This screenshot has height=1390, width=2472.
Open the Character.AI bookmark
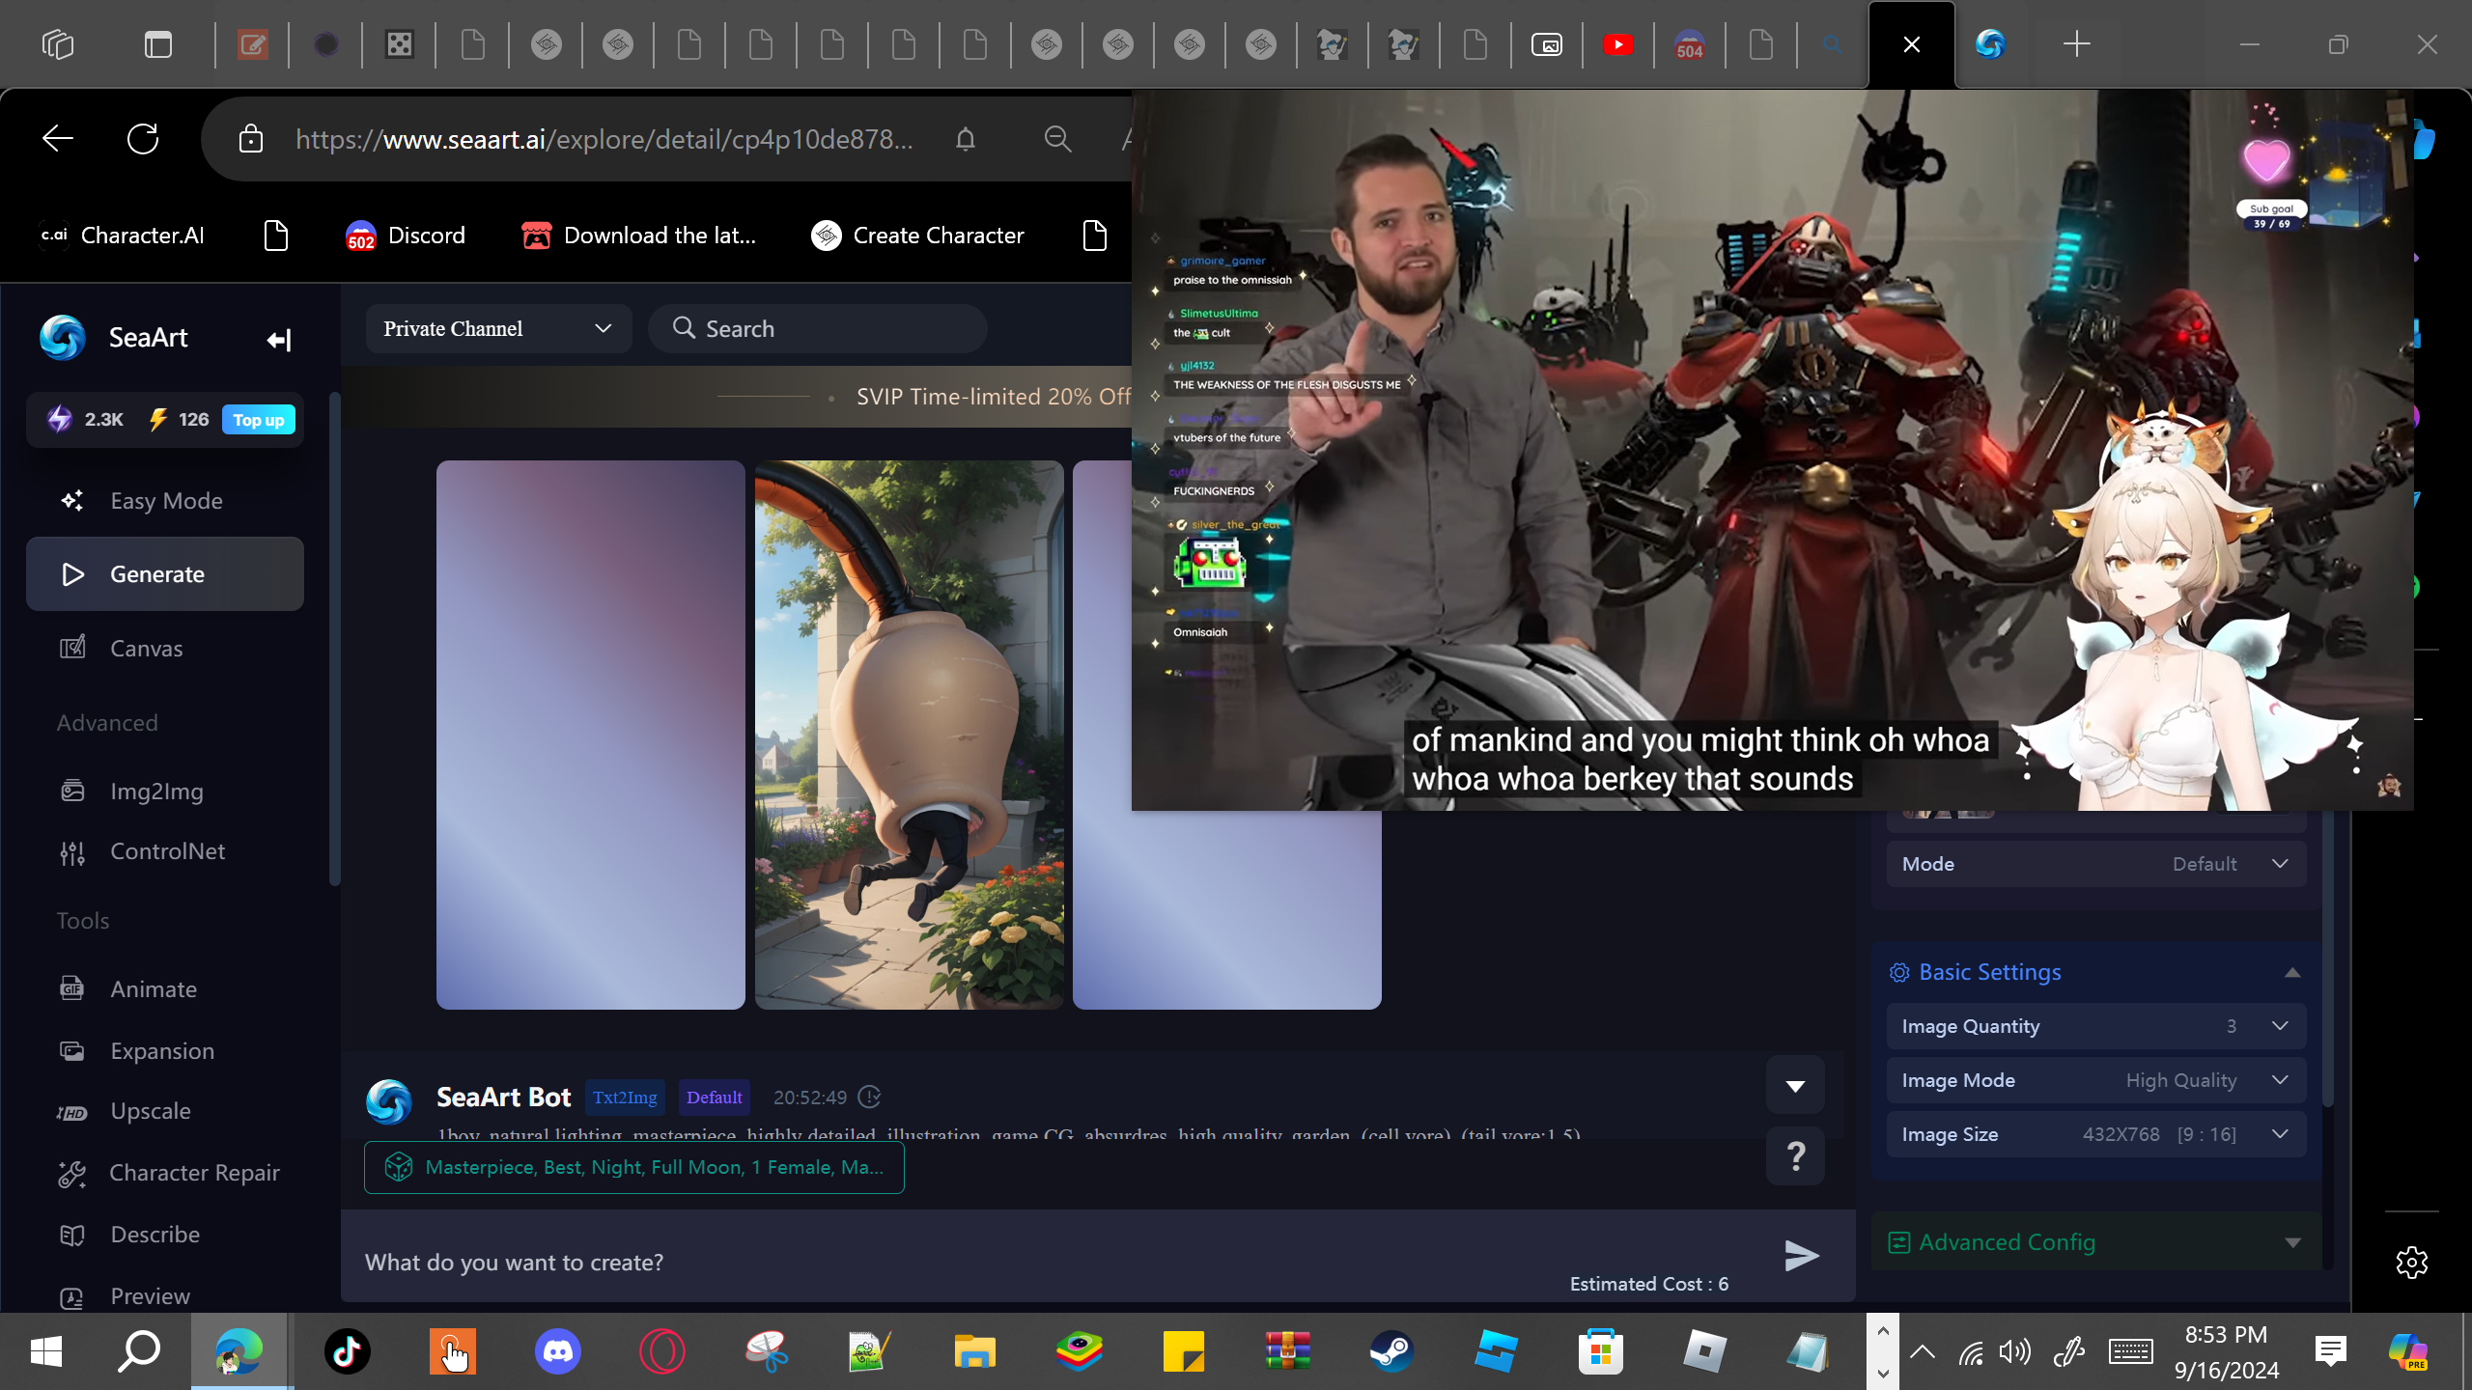(x=122, y=236)
